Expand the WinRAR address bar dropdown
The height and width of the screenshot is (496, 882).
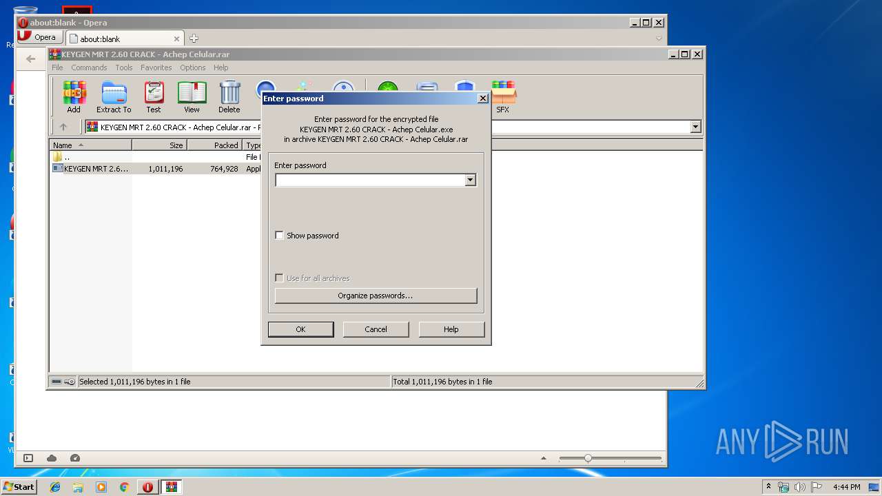(695, 127)
